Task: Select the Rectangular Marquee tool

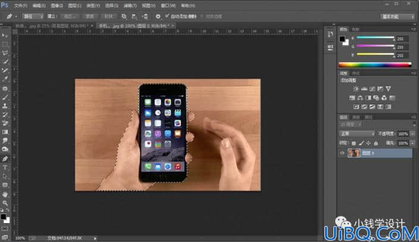Action: coord(5,44)
